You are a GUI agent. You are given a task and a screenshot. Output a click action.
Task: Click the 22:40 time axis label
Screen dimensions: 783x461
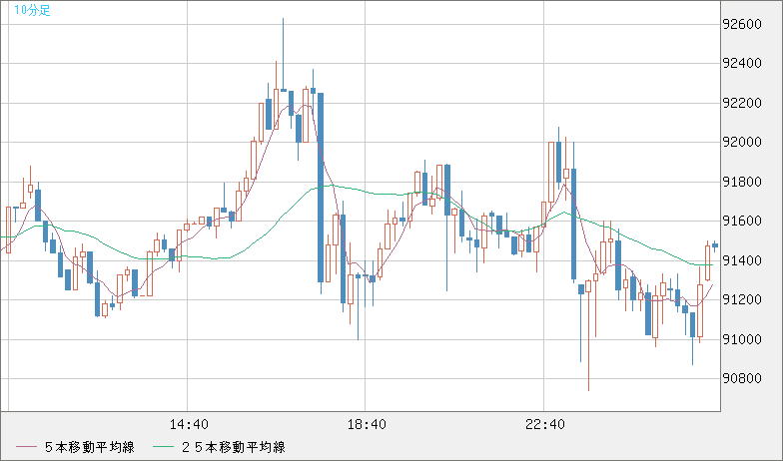pyautogui.click(x=545, y=425)
